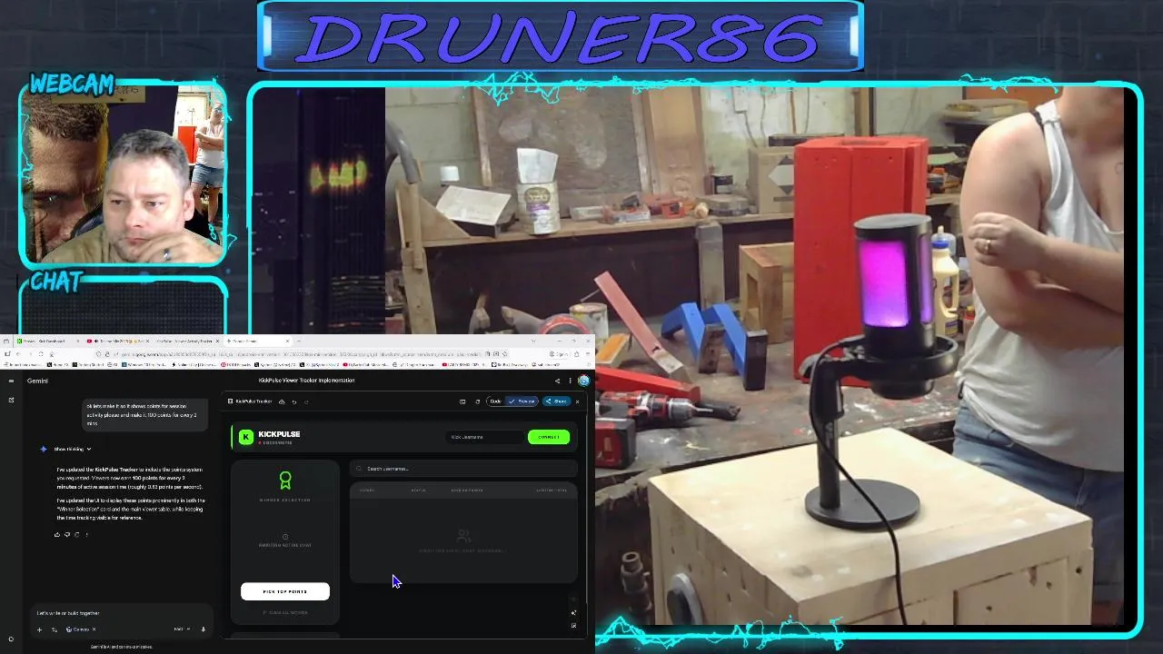
Task: Click the sparkle AI icon in canvas corner
Action: 573,613
